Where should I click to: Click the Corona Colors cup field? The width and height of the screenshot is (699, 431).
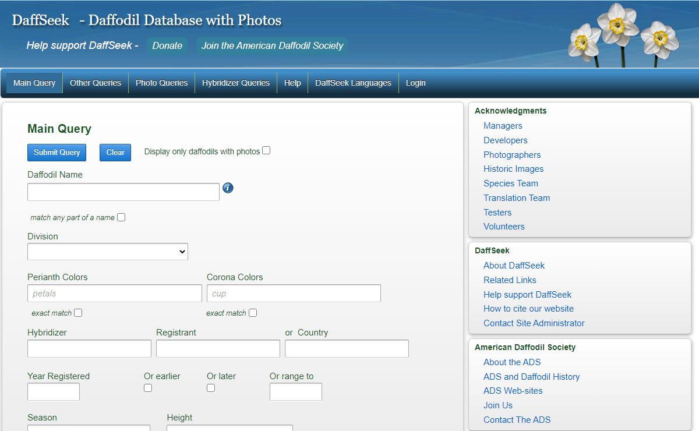tap(294, 294)
